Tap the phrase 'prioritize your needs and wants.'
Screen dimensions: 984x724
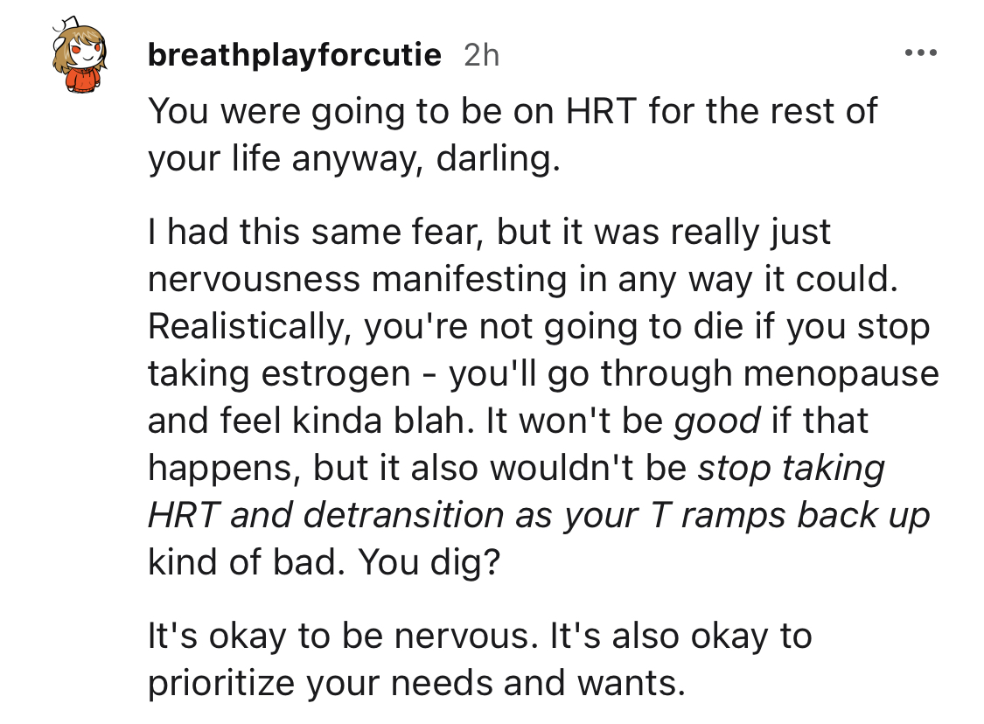(x=416, y=683)
